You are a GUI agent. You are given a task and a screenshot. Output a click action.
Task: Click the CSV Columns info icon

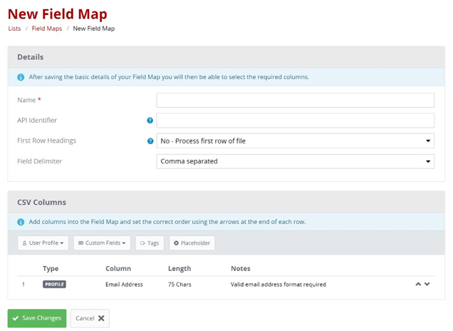click(x=21, y=222)
